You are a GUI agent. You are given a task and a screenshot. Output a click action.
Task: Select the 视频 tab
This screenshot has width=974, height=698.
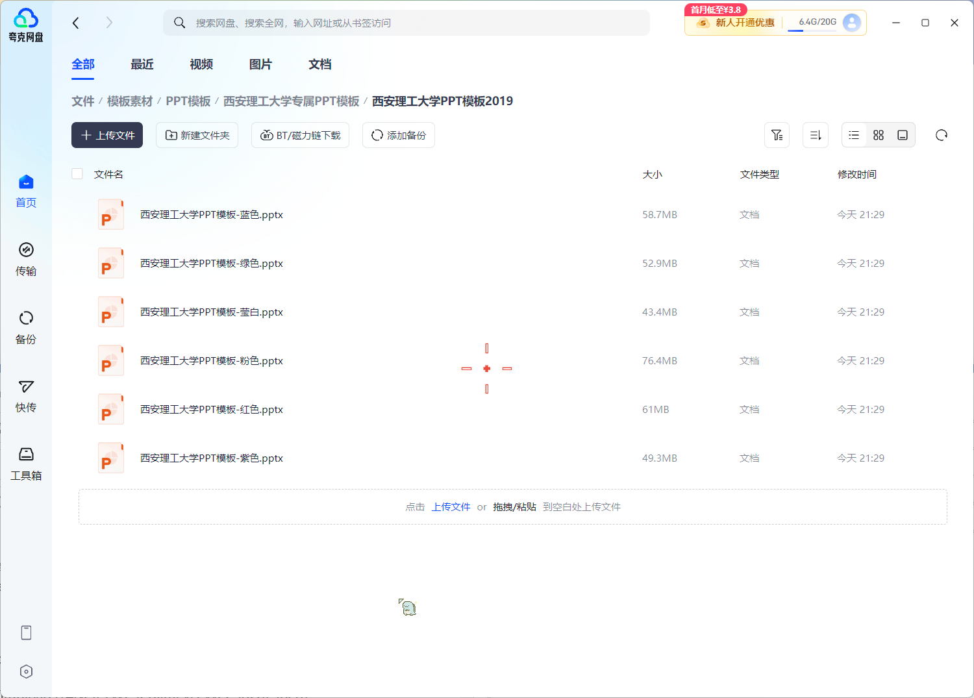(201, 64)
